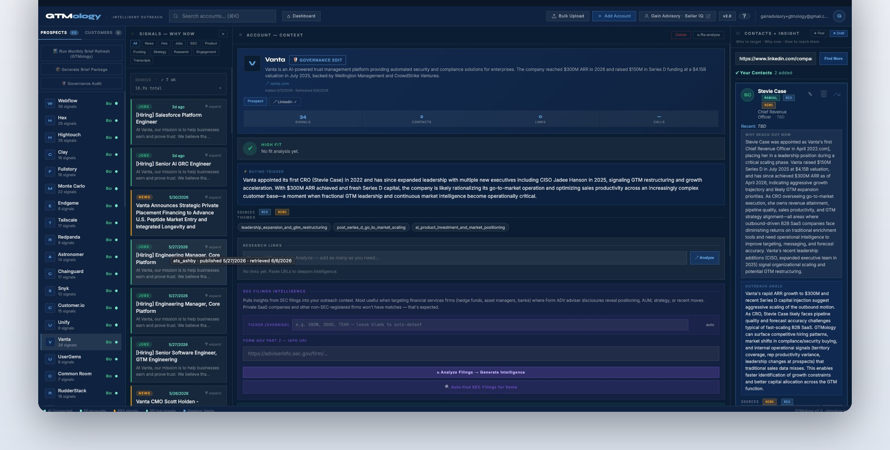Viewport: 890px width, 450px height.
Task: Click the search magnifier icon
Action: pyautogui.click(x=176, y=16)
